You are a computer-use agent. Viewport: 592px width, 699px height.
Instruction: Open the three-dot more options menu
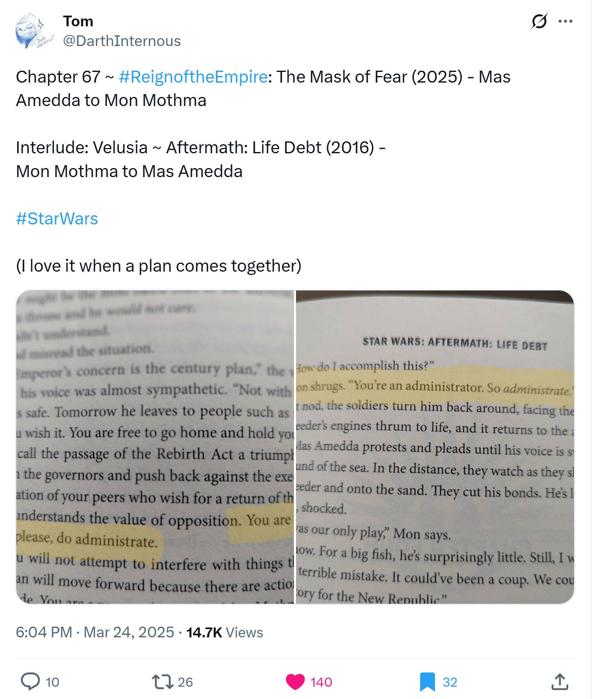[565, 21]
